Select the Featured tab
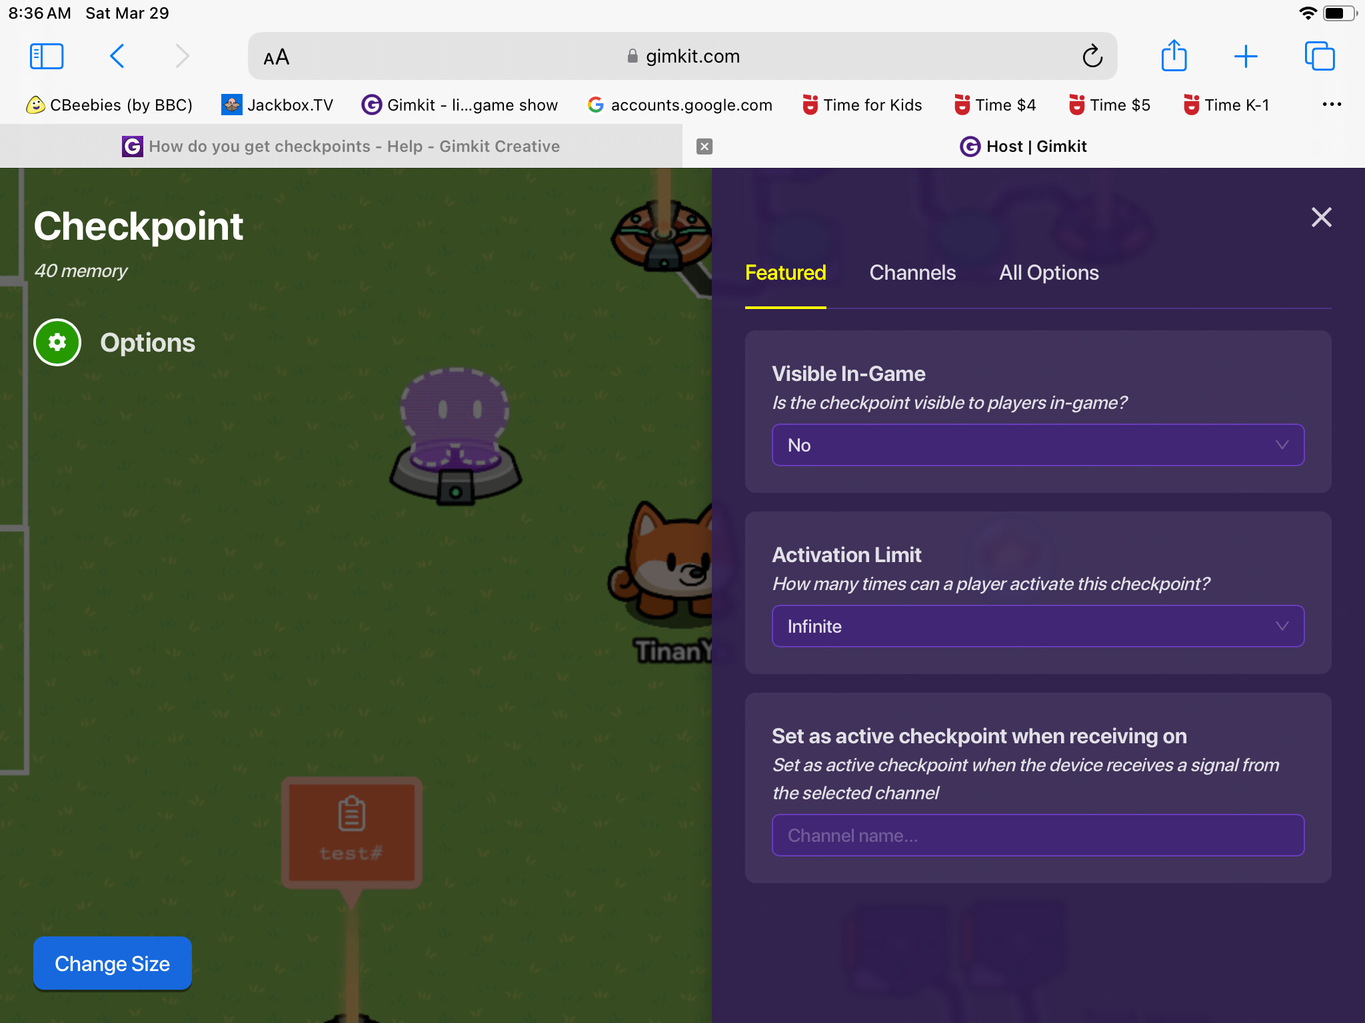Image resolution: width=1365 pixels, height=1023 pixels. (x=785, y=273)
